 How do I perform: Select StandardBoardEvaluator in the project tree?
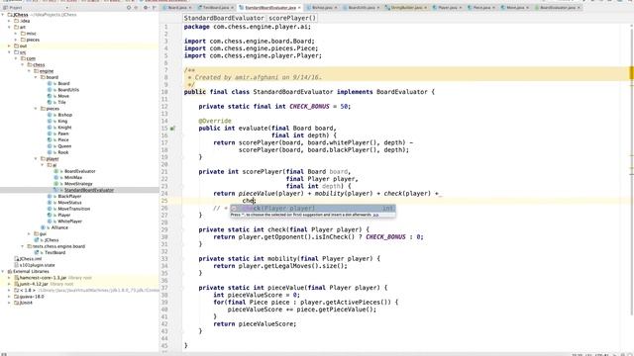(88, 190)
